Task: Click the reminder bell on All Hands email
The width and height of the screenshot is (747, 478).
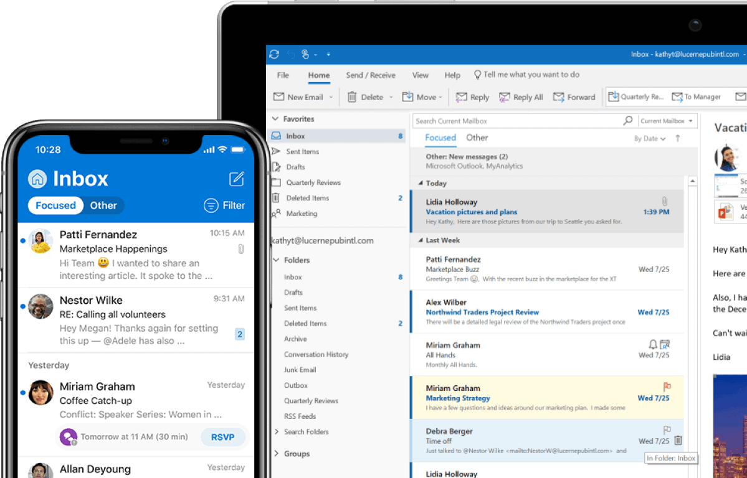Action: pyautogui.click(x=653, y=344)
